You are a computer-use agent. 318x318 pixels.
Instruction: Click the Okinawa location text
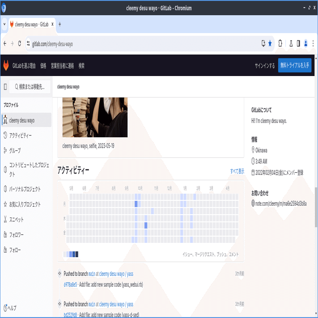pyautogui.click(x=261, y=150)
